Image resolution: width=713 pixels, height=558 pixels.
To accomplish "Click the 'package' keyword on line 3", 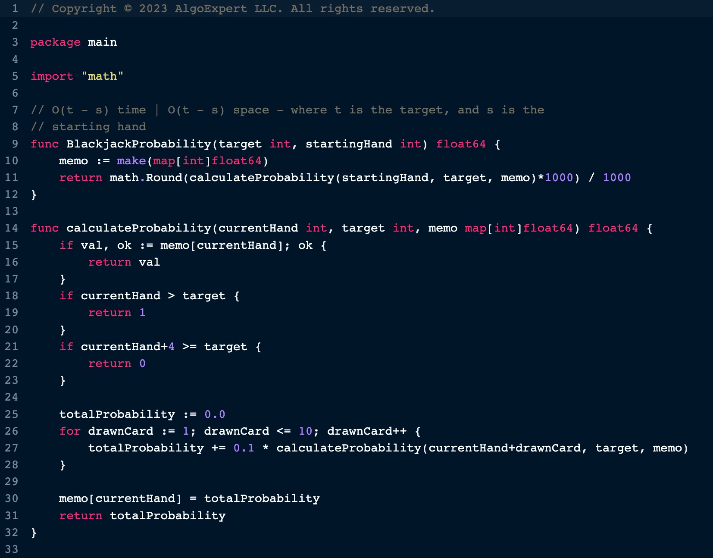I will [55, 42].
